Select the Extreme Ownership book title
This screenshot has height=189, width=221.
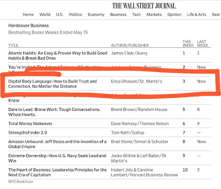click(57, 158)
